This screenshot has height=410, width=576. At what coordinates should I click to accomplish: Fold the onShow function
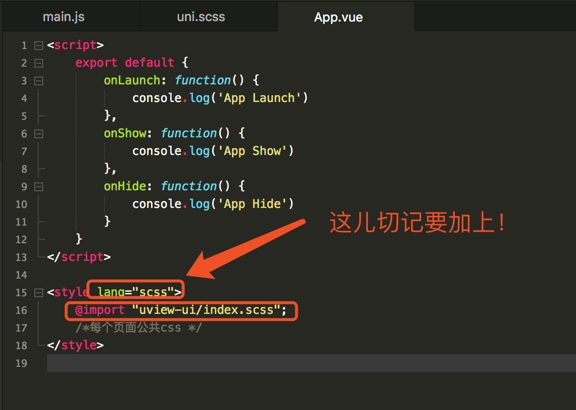click(39, 133)
